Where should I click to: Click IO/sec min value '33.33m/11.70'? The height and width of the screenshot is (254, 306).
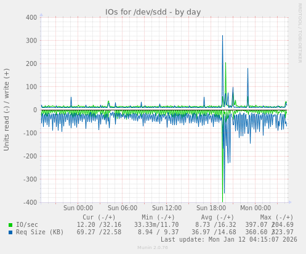156,224
